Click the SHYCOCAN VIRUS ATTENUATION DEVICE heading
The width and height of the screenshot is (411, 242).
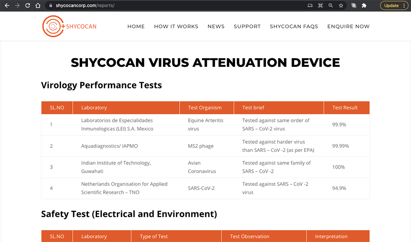pyautogui.click(x=205, y=63)
